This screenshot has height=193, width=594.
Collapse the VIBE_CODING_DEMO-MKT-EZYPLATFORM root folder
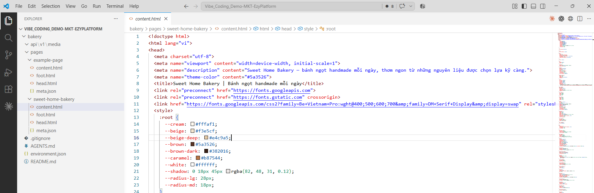21,29
